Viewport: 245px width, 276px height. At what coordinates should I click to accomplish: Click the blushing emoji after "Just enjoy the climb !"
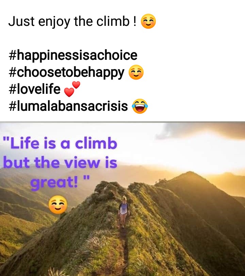click(x=148, y=21)
